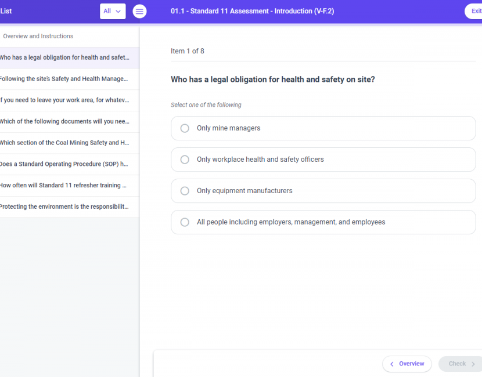The height and width of the screenshot is (377, 482).
Task: Click the Exit button
Action: [474, 12]
